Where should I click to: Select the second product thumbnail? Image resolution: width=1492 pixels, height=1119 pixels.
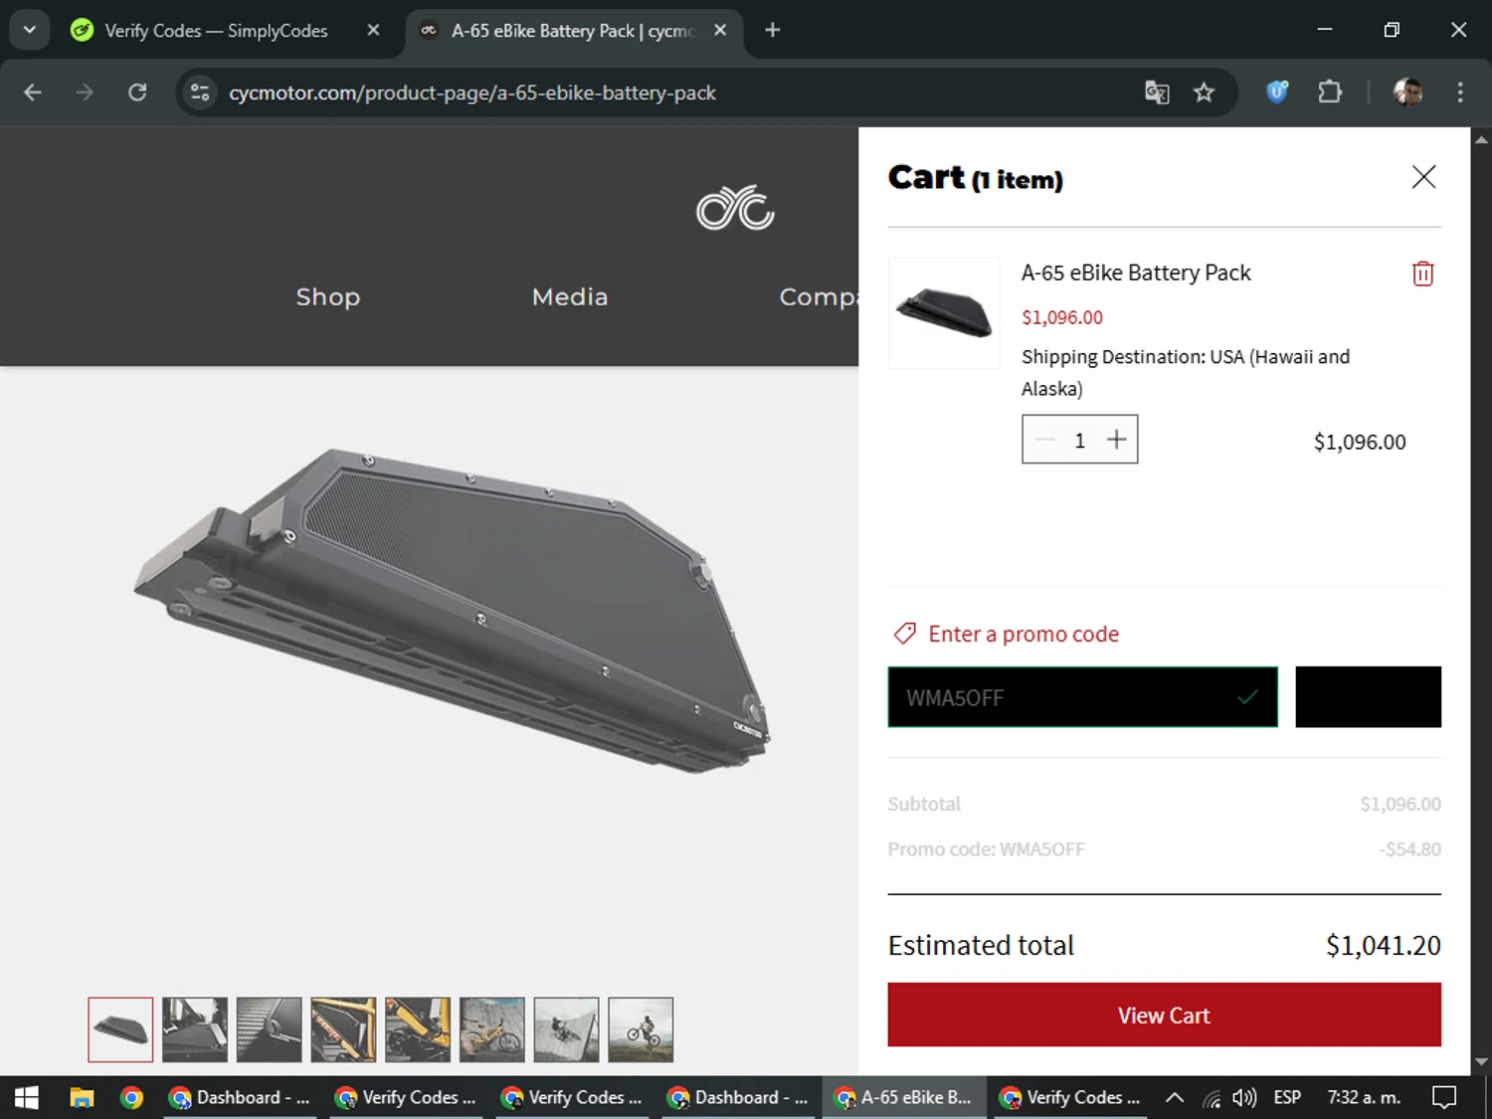pyautogui.click(x=195, y=1029)
